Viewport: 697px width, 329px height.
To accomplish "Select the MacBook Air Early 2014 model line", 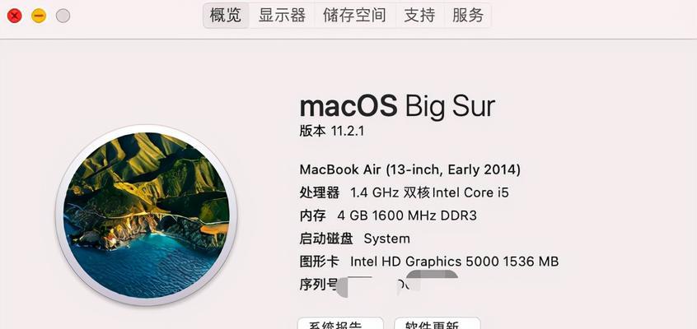I will [x=409, y=169].
